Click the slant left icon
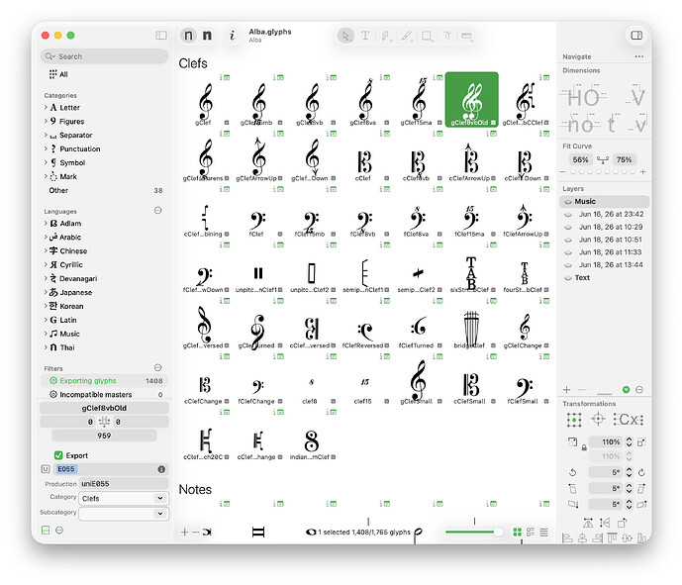The width and height of the screenshot is (682, 585). click(x=573, y=488)
